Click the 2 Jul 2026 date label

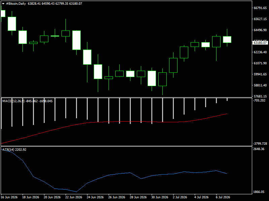[180, 197]
